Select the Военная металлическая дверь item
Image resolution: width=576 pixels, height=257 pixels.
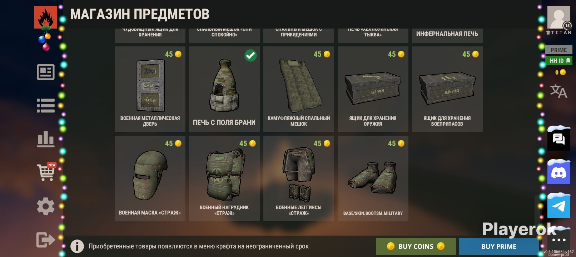150,89
